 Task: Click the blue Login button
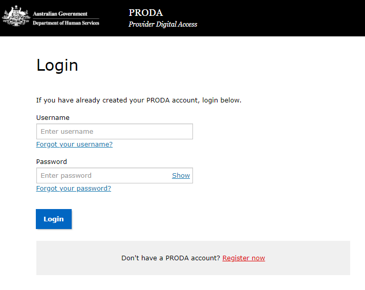(54, 219)
